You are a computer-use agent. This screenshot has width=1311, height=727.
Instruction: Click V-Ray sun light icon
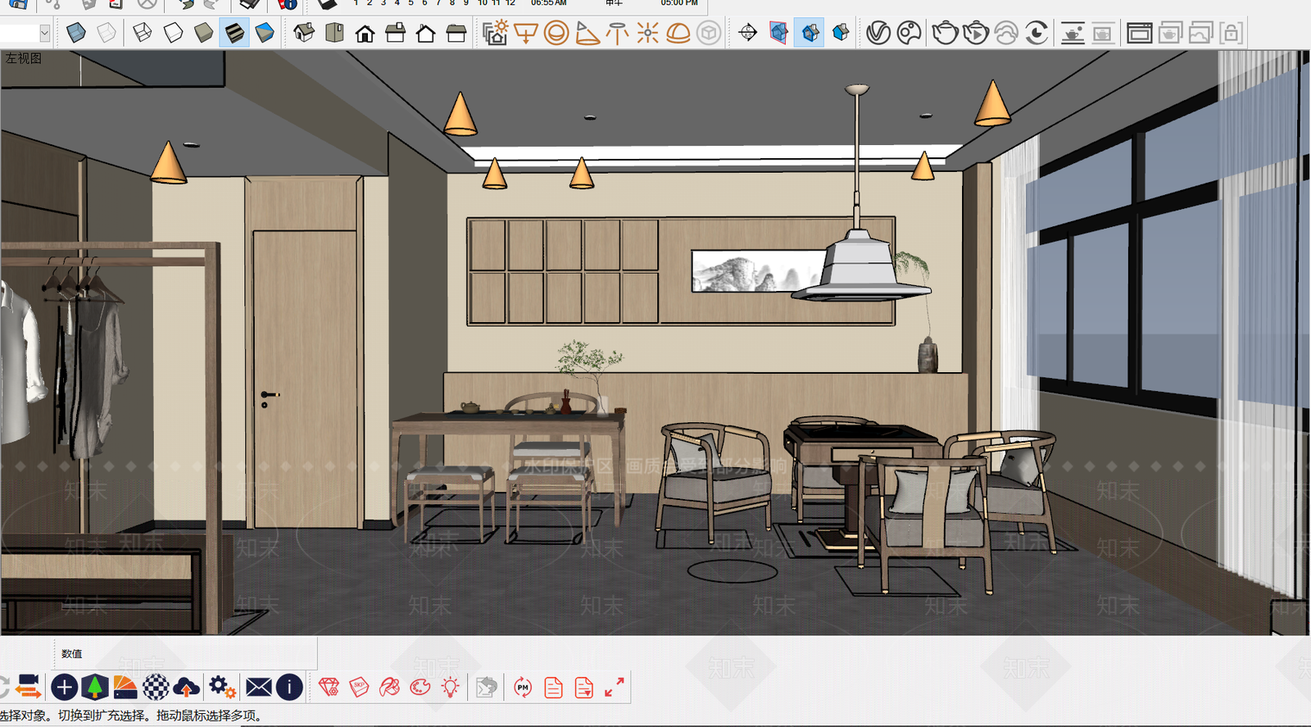pyautogui.click(x=496, y=33)
